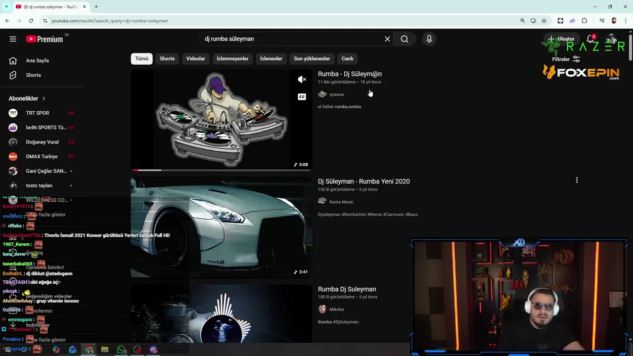Open the YouTube account avatar menu
Image resolution: width=633 pixels, height=356 pixels.
point(612,39)
